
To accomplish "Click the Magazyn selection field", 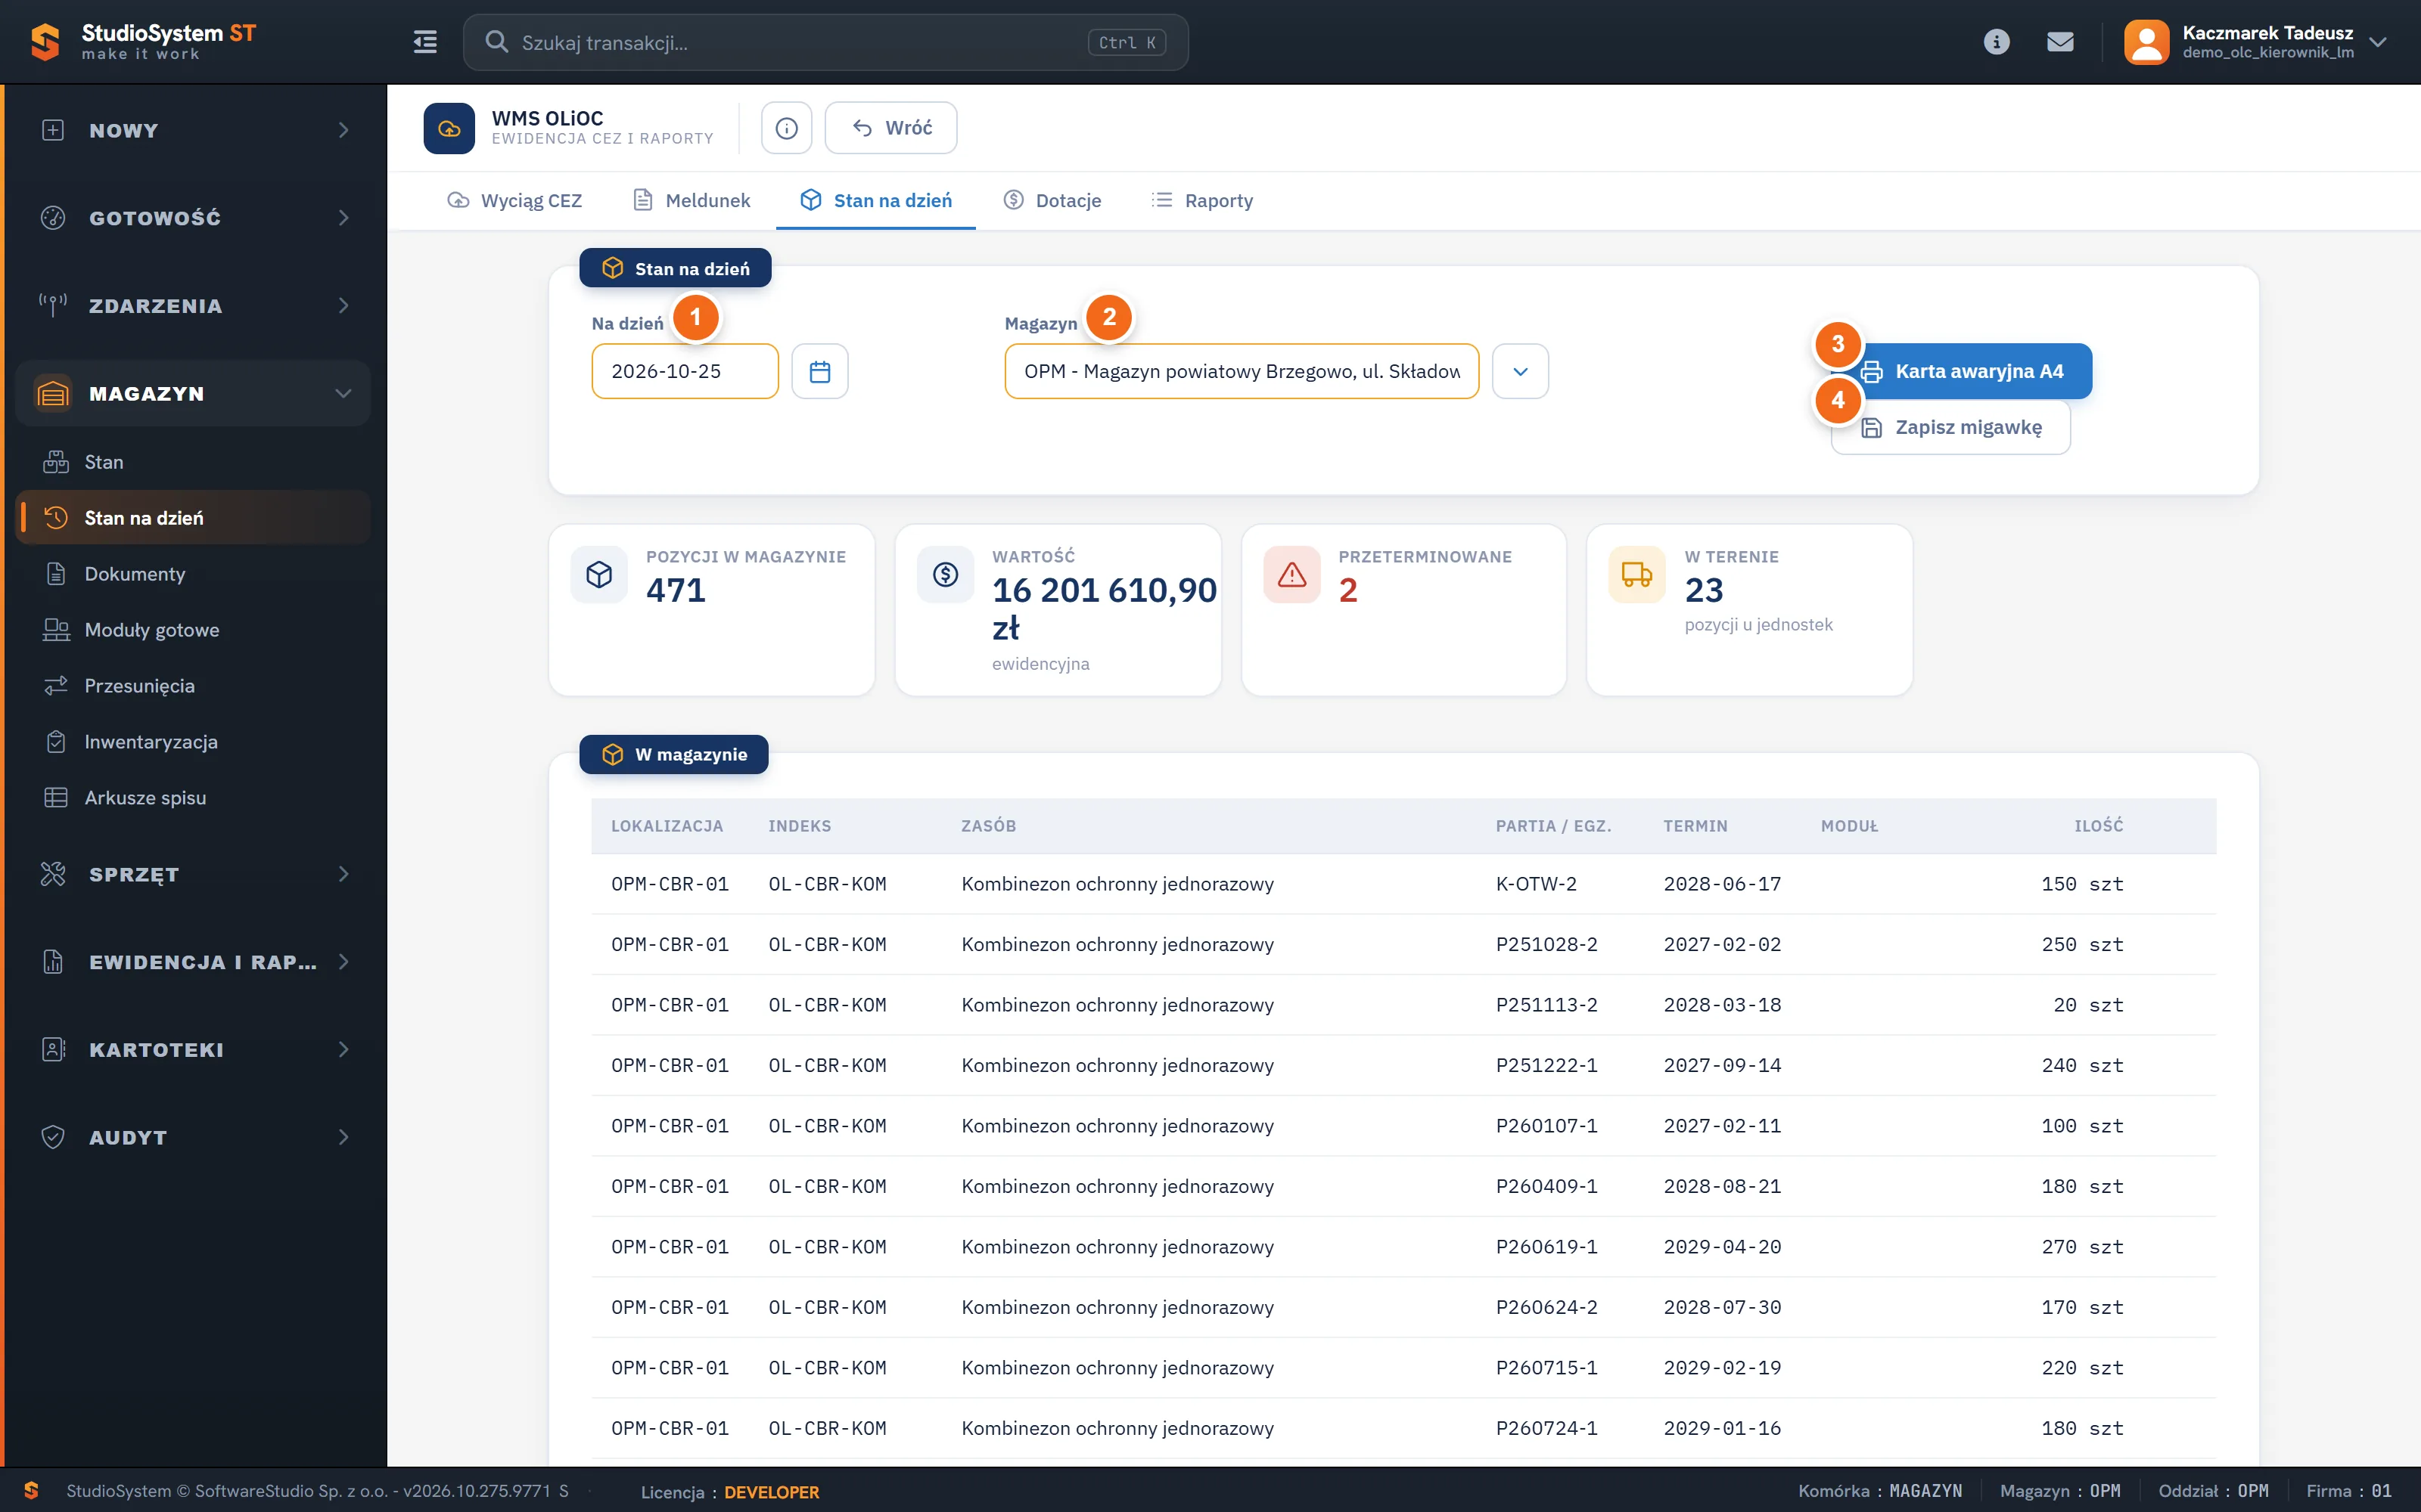I will tap(1242, 371).
